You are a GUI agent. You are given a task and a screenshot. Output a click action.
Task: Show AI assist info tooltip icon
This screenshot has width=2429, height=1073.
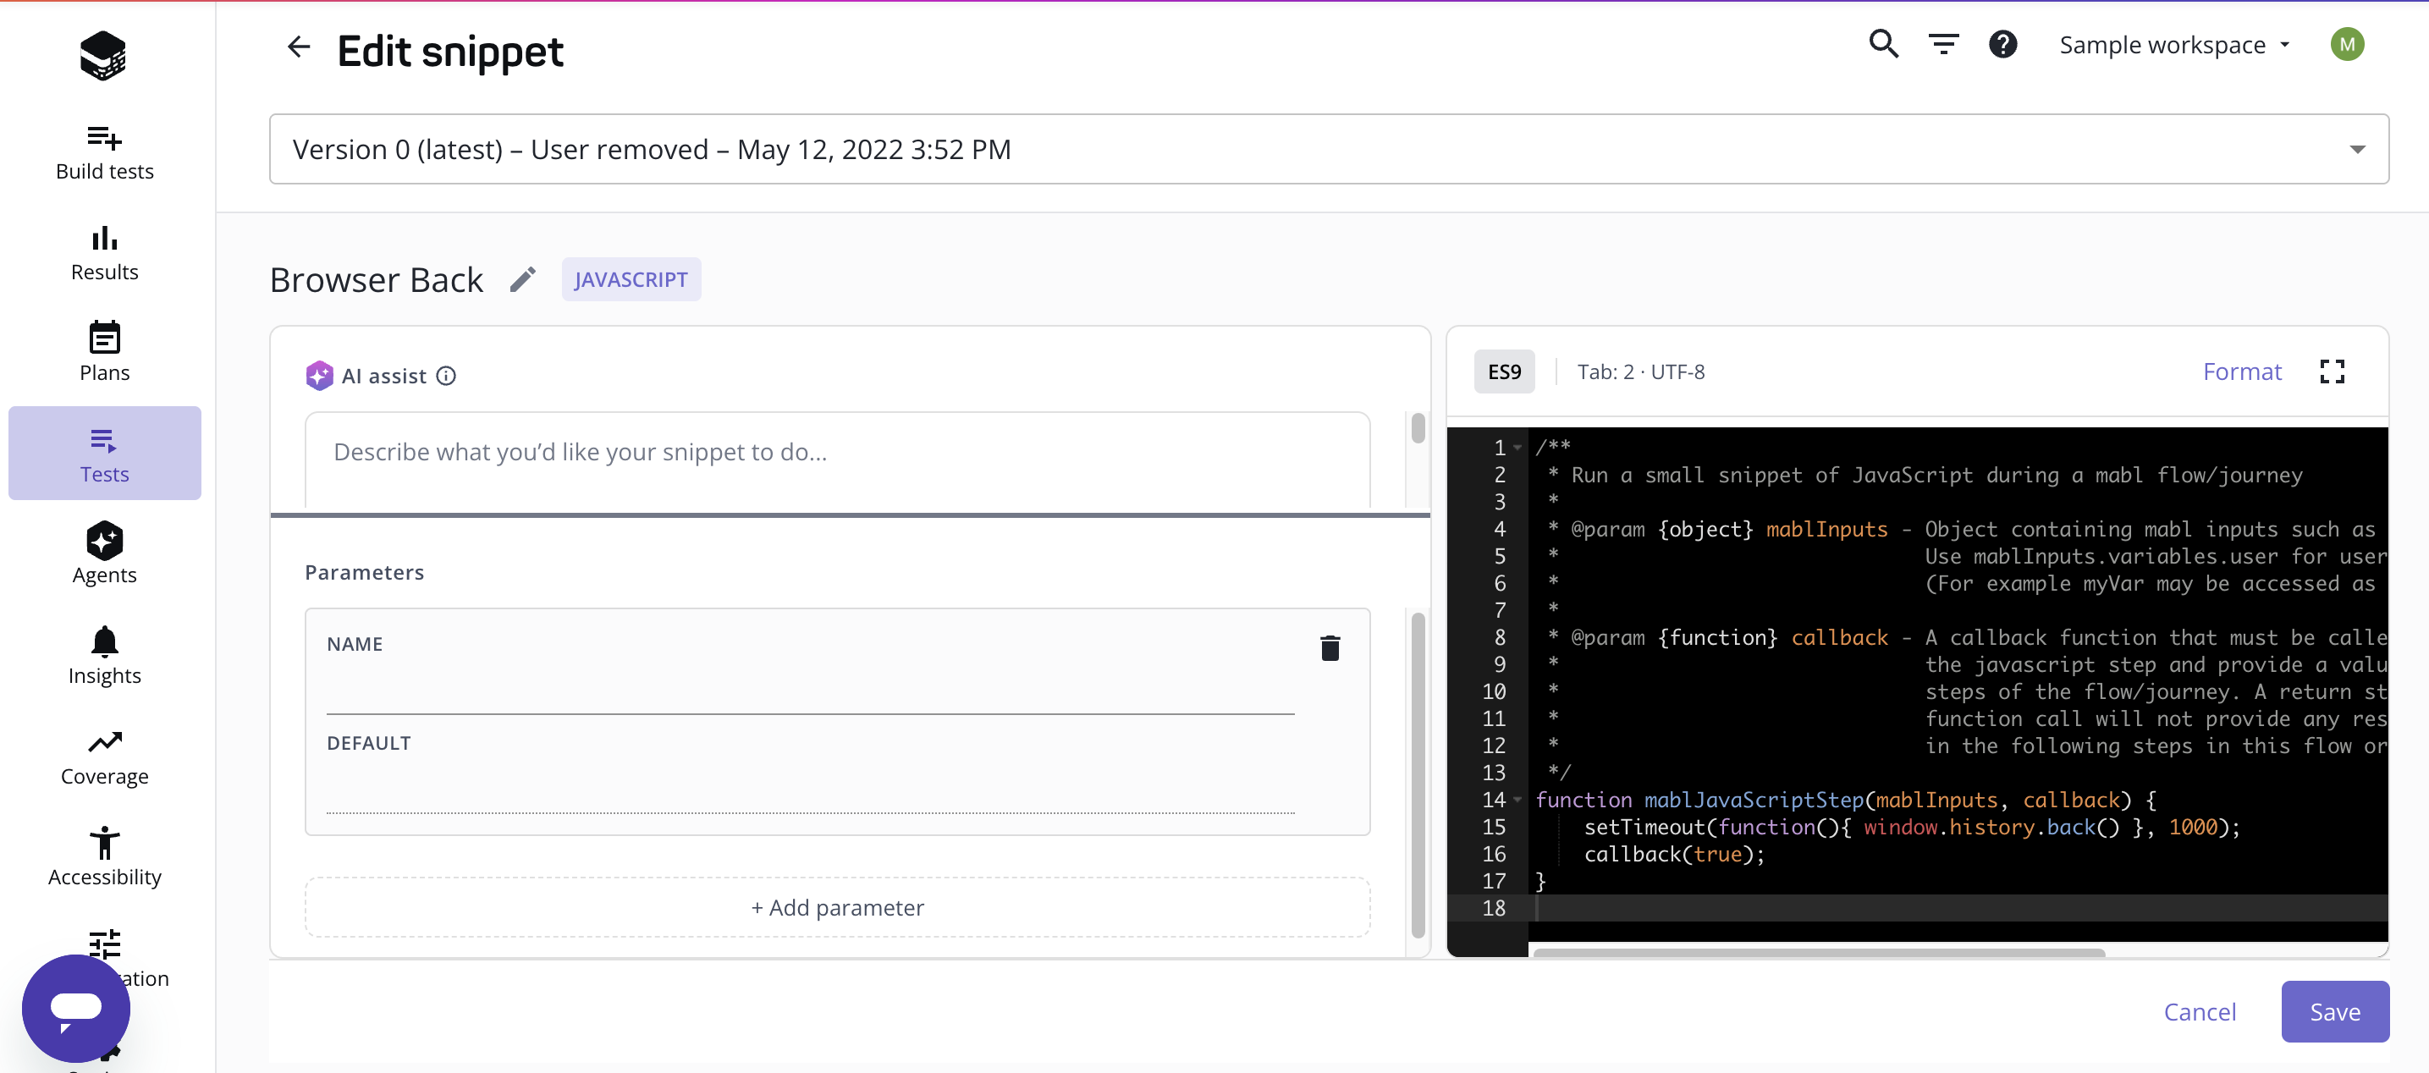[446, 377]
